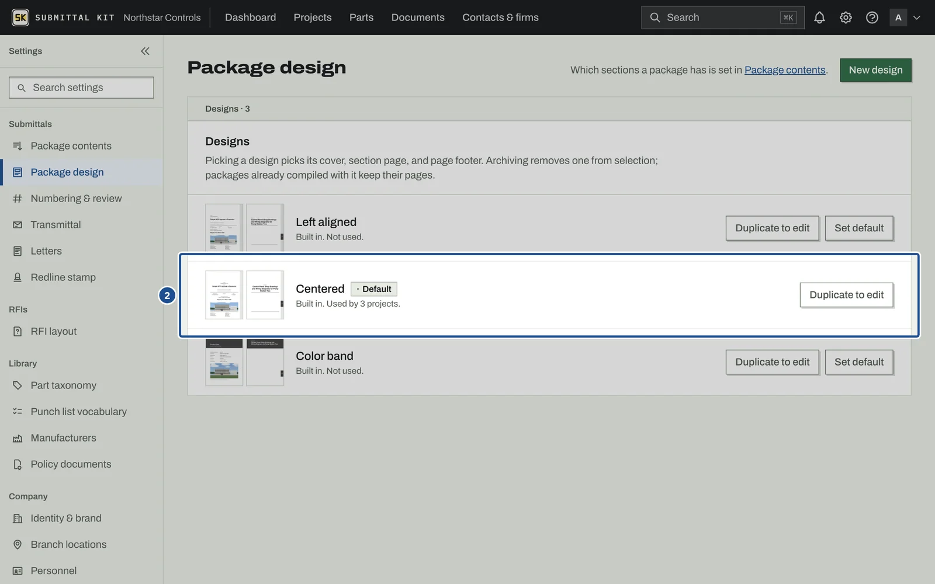The image size is (935, 584).
Task: Click the magnifier icon in top search
Action: (x=655, y=18)
